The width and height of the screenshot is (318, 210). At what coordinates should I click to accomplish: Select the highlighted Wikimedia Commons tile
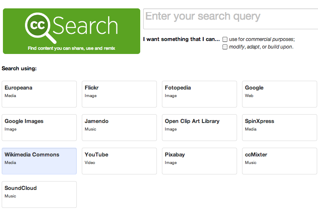pyautogui.click(x=39, y=161)
